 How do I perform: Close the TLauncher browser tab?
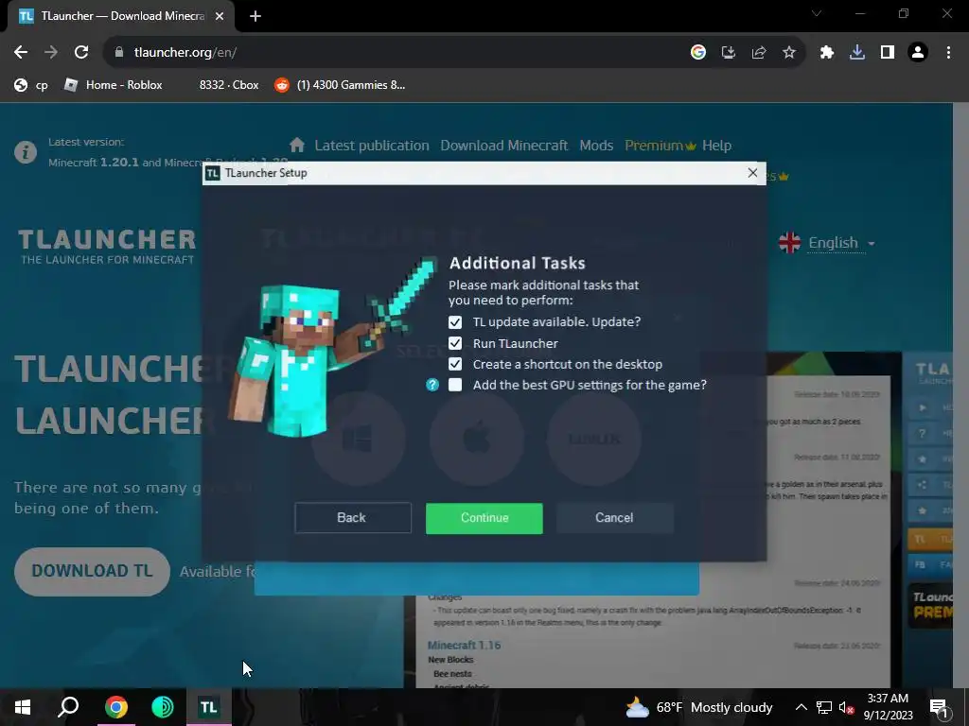220,17
